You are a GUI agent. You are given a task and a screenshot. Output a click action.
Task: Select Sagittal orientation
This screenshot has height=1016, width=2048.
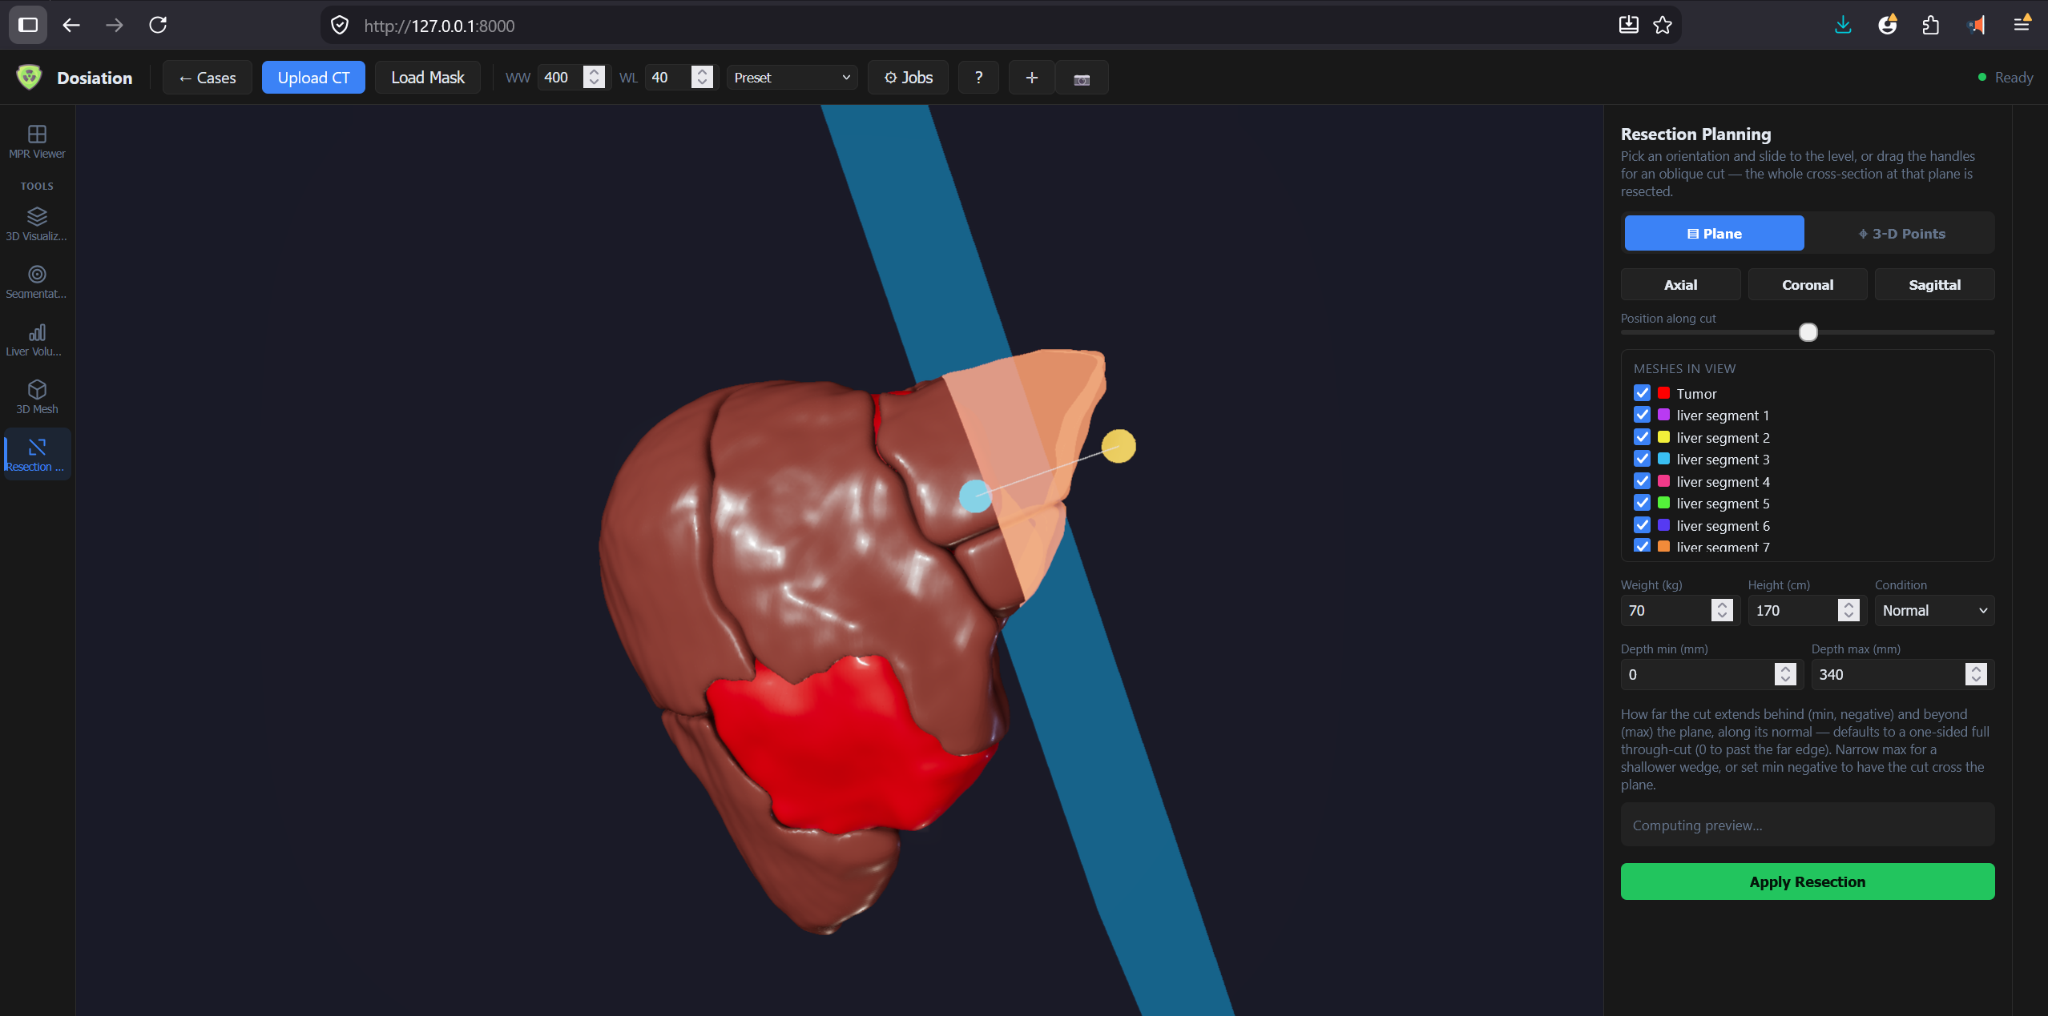click(1934, 284)
